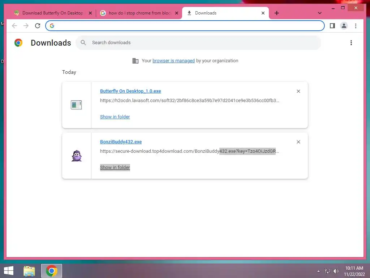
Task: Click the 'Today' date heading
Action: click(69, 72)
